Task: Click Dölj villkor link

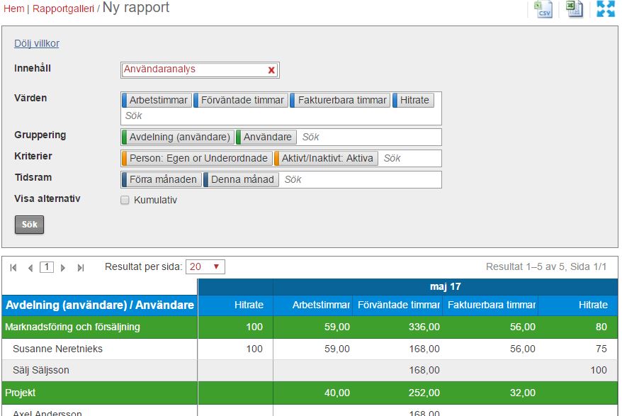Action: pyautogui.click(x=37, y=43)
